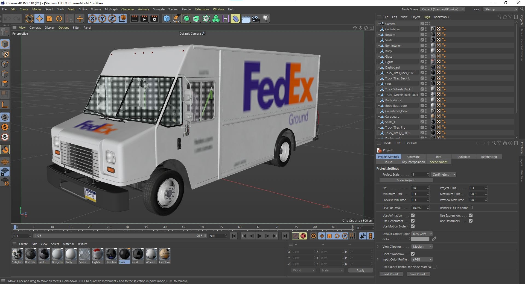
Task: Enable Use Color Channel for Node Material
Action: [x=434, y=267]
